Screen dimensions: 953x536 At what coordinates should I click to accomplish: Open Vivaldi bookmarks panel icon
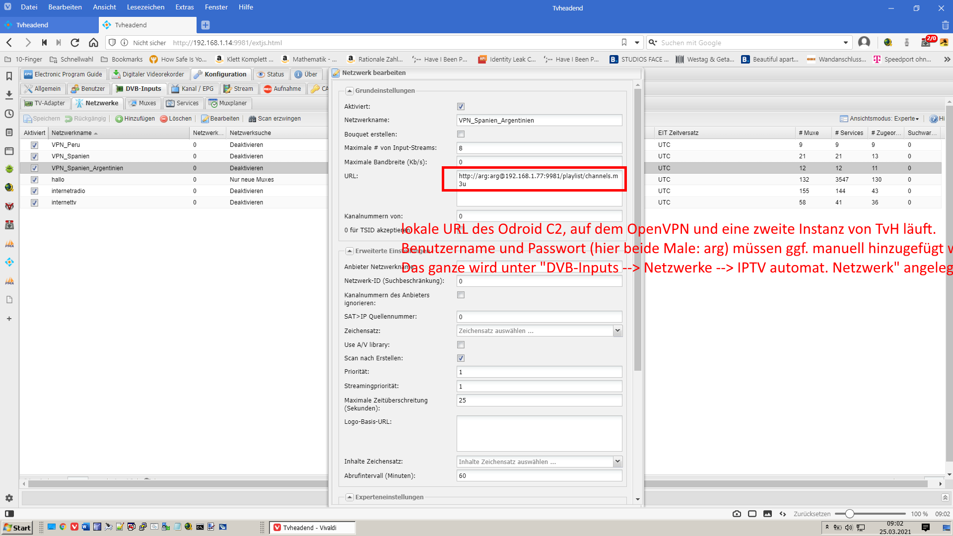click(9, 76)
